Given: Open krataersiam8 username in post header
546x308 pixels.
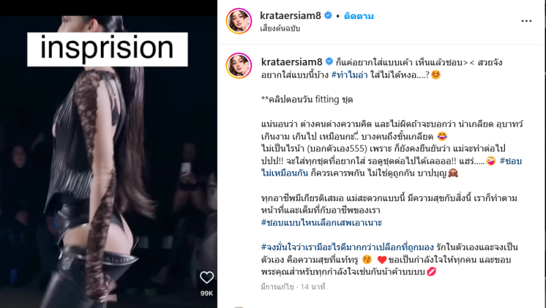Looking at the screenshot, I should point(291,16).
